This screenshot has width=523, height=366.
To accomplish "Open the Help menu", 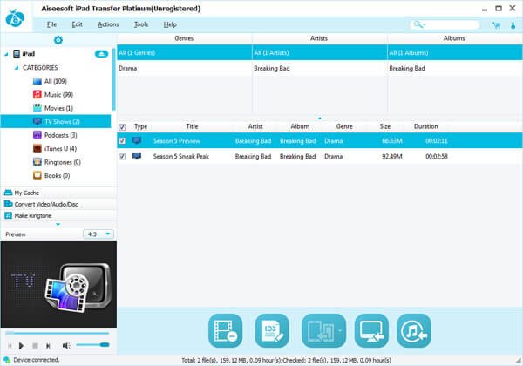I will 170,24.
